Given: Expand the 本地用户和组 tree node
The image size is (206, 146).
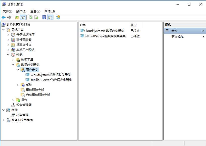Looking at the screenshot, I should [8, 50].
